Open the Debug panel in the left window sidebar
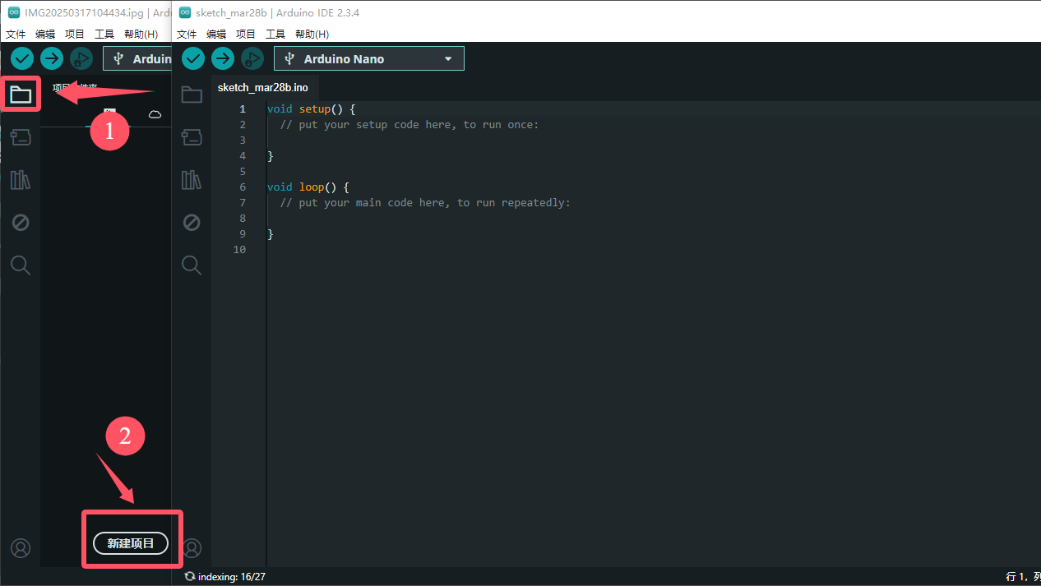The height and width of the screenshot is (586, 1041). tap(21, 223)
